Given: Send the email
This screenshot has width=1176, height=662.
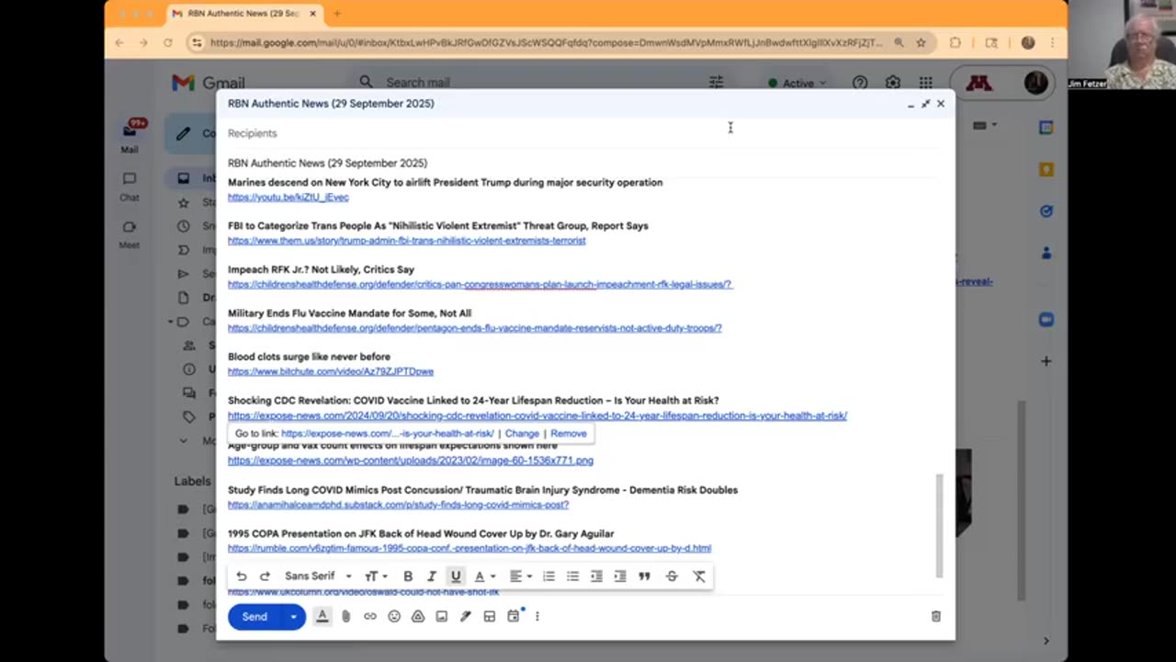Looking at the screenshot, I should pos(254,616).
